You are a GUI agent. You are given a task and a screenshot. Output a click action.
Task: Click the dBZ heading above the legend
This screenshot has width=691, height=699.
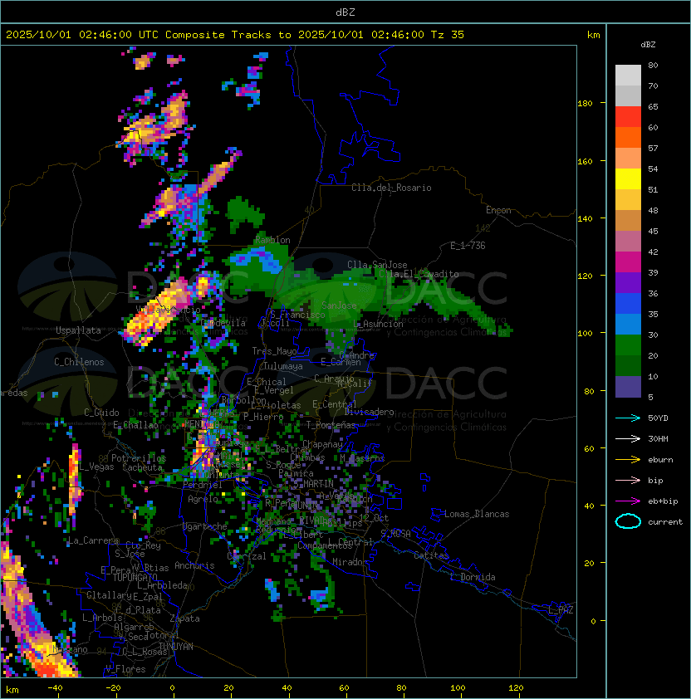(x=648, y=45)
